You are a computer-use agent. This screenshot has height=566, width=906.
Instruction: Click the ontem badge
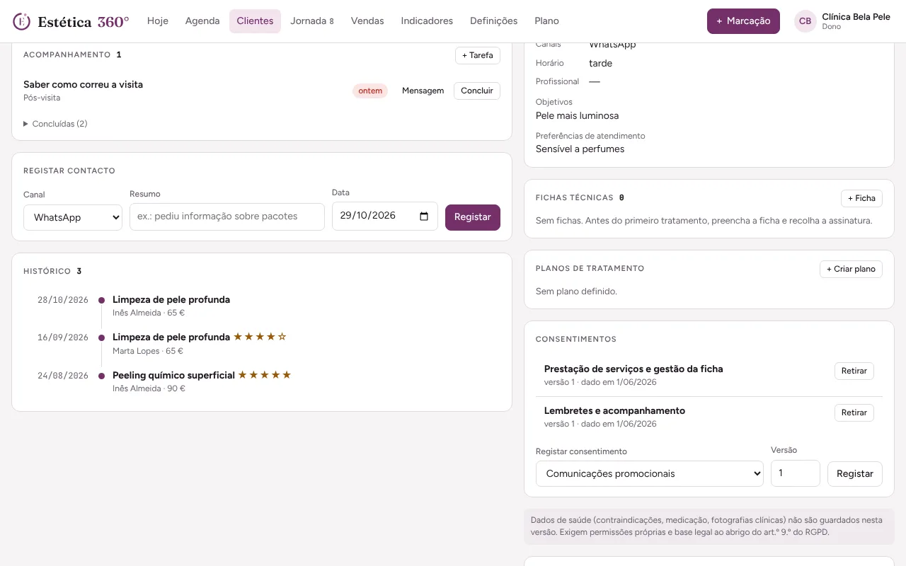(x=370, y=91)
